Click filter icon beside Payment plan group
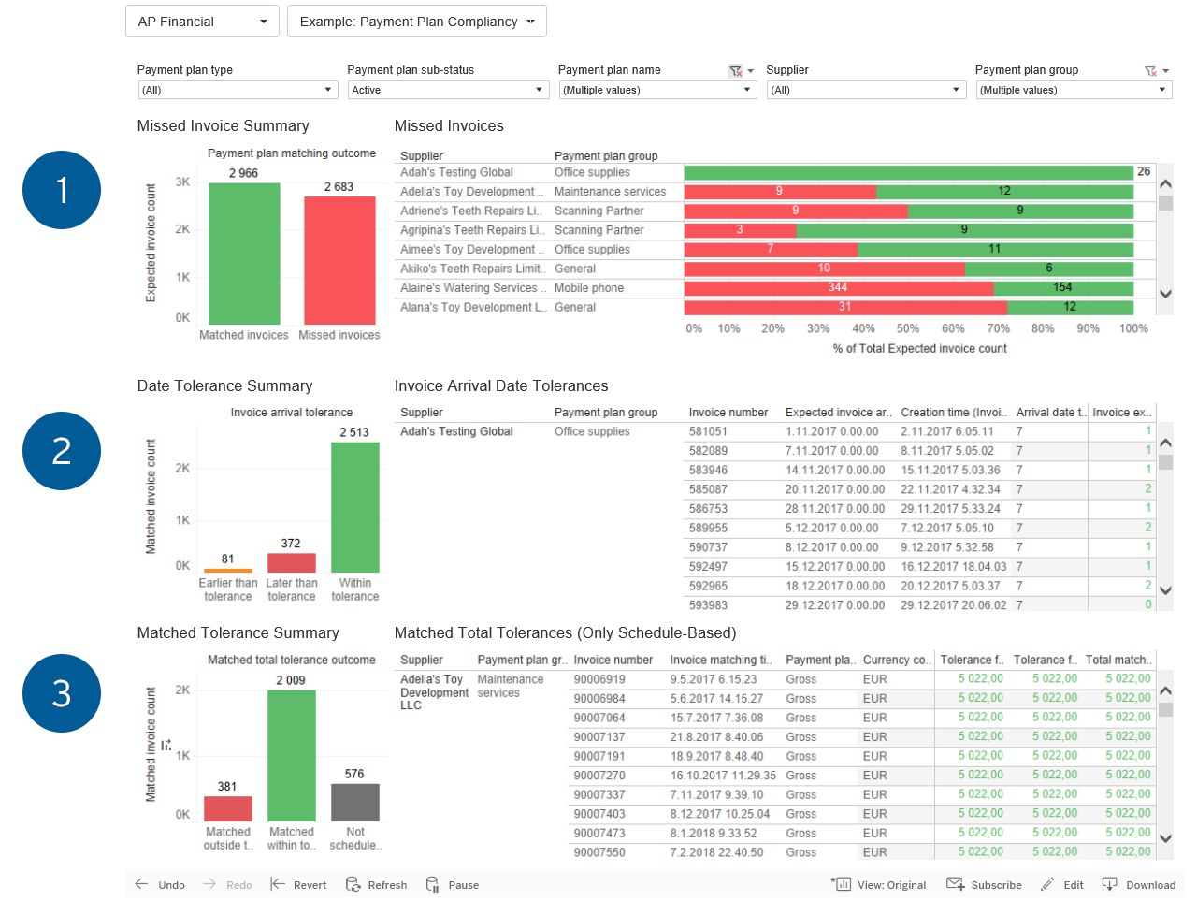 (x=1150, y=71)
